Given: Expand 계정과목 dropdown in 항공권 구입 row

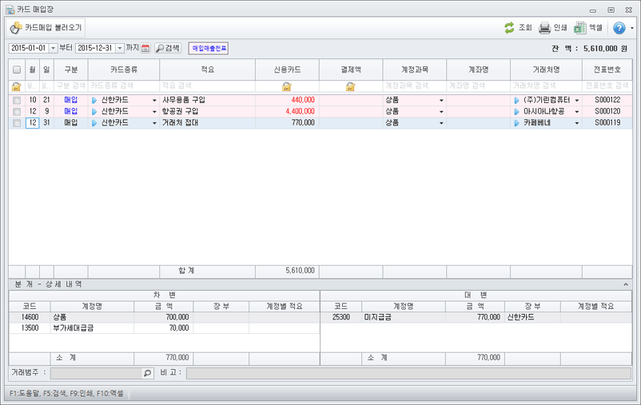Looking at the screenshot, I should coord(441,112).
